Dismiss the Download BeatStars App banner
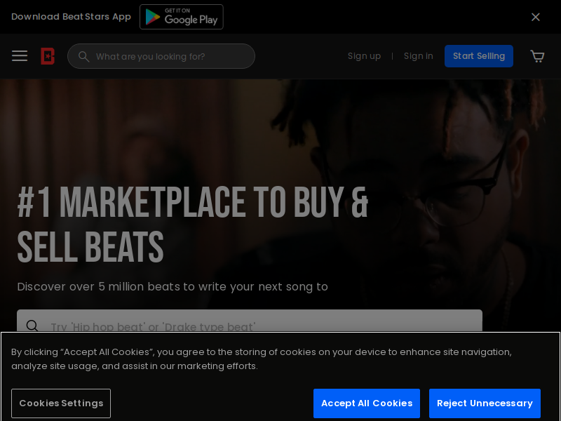The image size is (561, 421). (x=536, y=17)
